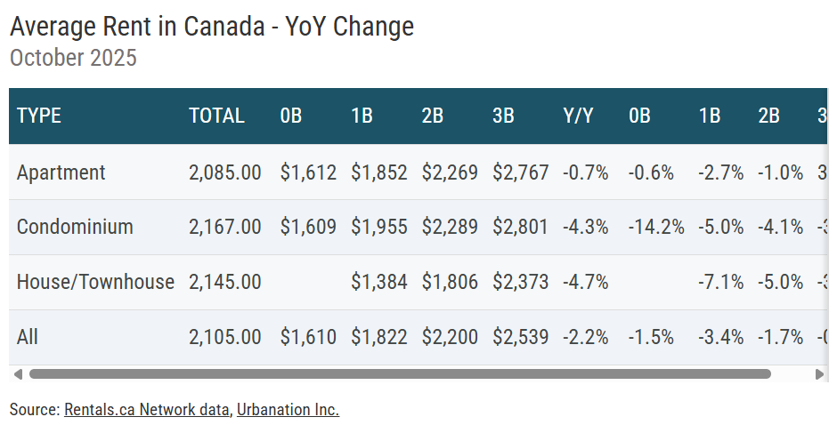Click the 2,085.00 total cell
This screenshot has width=829, height=425.
tap(225, 172)
